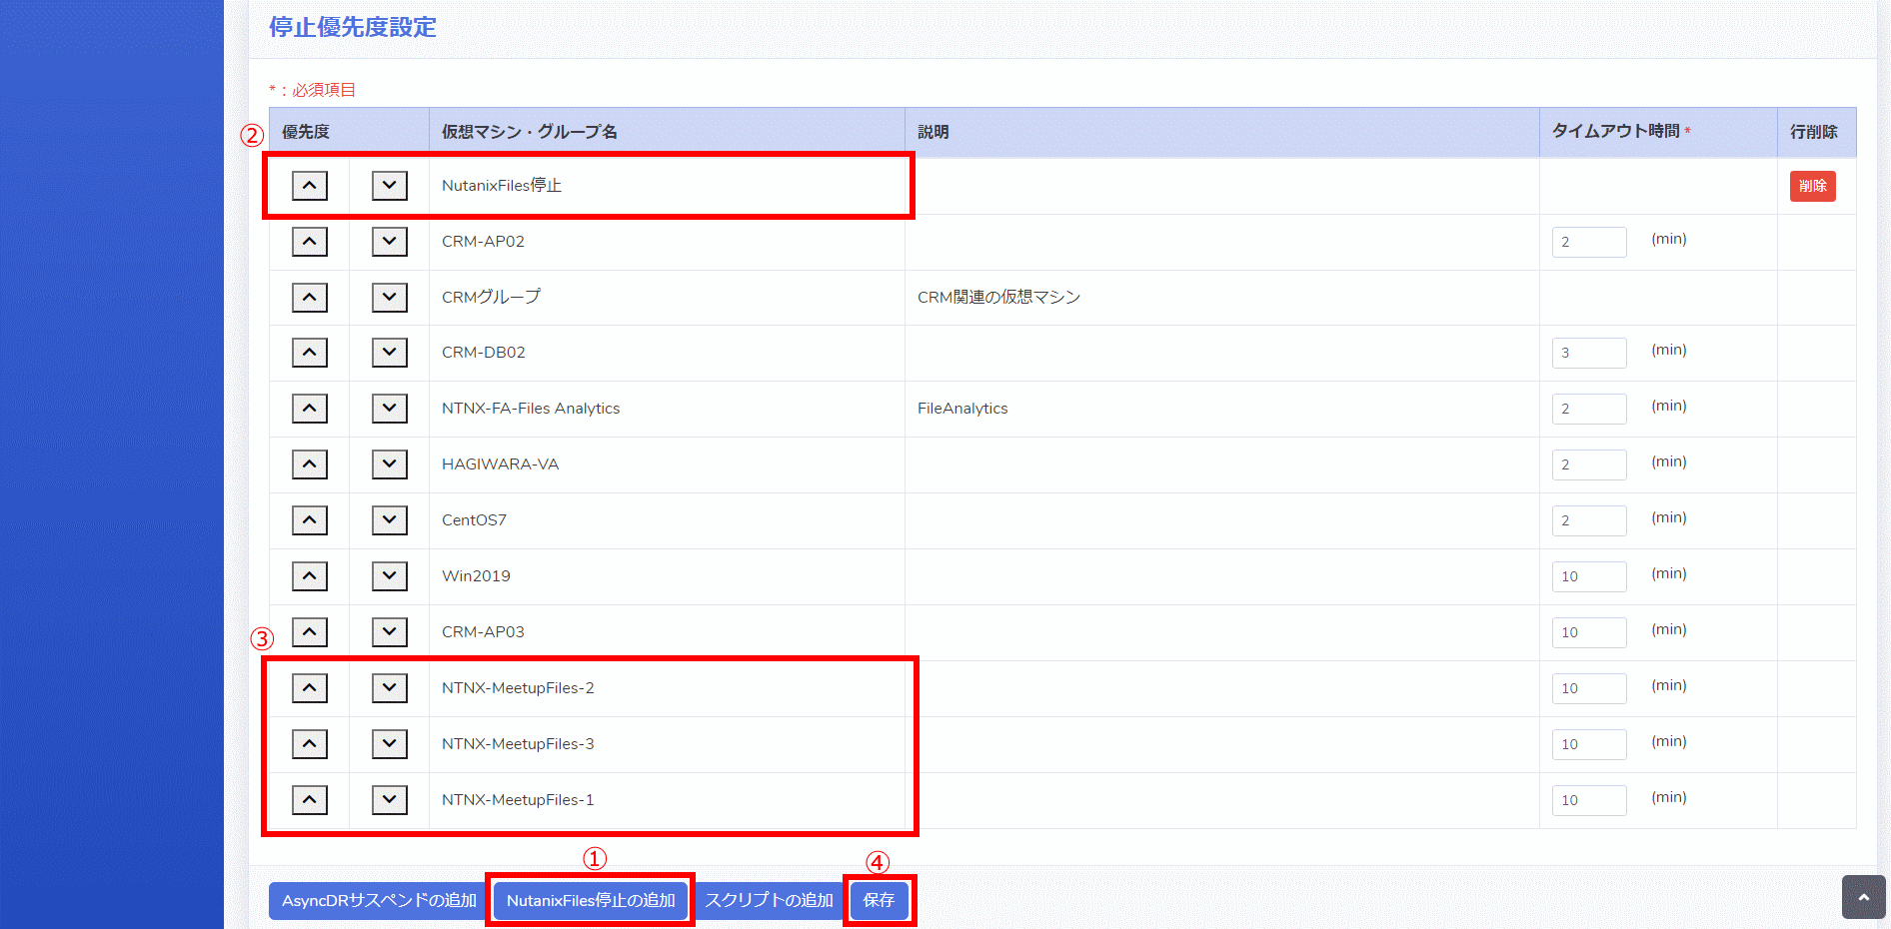Click AsyncDRサスペンドの追加 button
Image resolution: width=1891 pixels, height=929 pixels.
[x=379, y=901]
